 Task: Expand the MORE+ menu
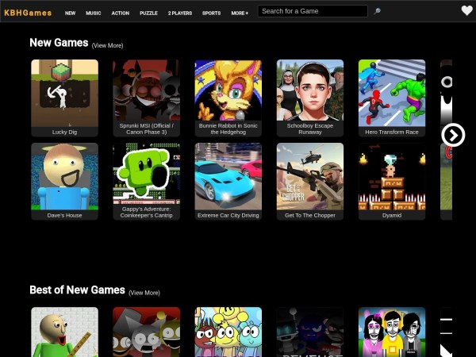tap(240, 13)
